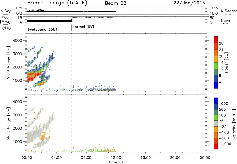Click the '-25' label on Velocity color bar
The height and width of the screenshot is (164, 237).
point(223,127)
